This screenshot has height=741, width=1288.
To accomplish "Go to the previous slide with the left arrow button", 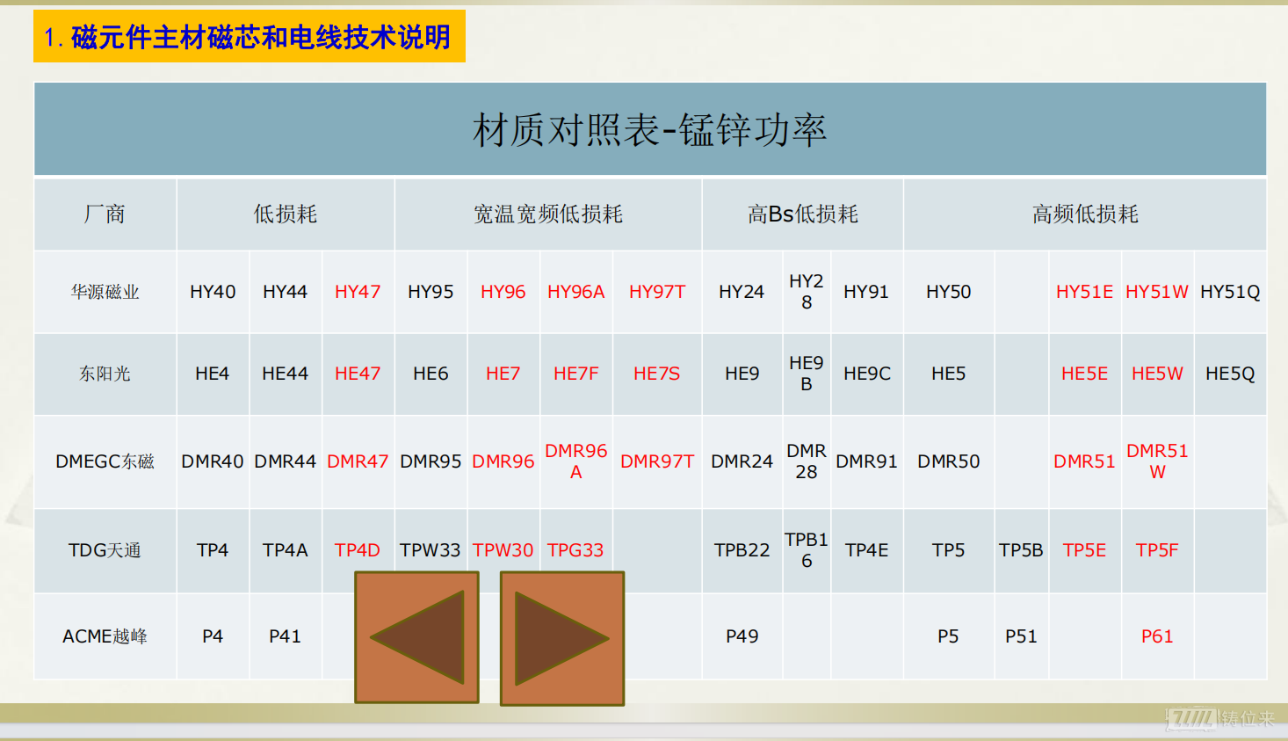I will coord(416,637).
